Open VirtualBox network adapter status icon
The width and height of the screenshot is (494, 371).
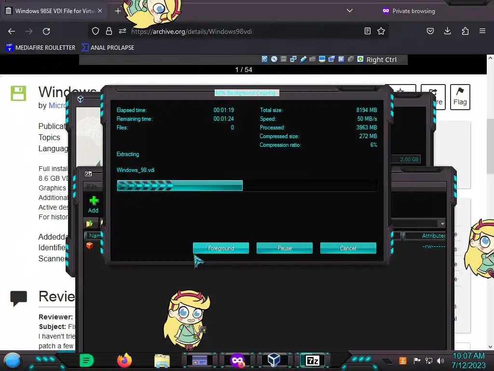[x=293, y=59]
